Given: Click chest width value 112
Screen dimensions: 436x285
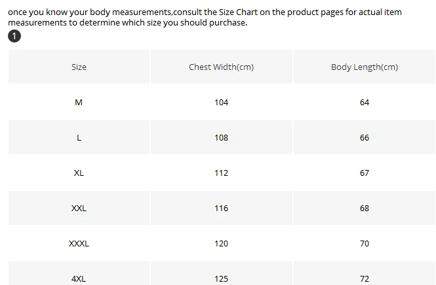Looking at the screenshot, I should click(222, 173).
